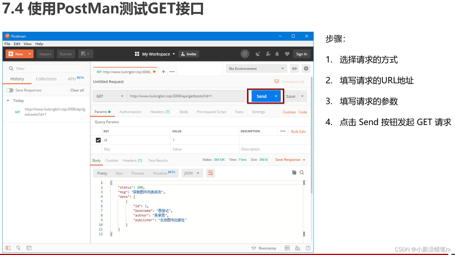Select the Authorization request tab
Screen dimensions: 455x255
tap(130, 112)
